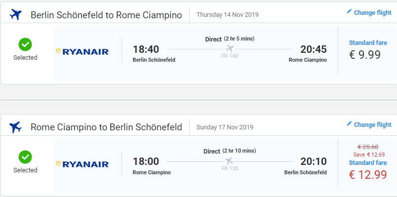Click the crossed-out € 25.68 original price

click(368, 147)
